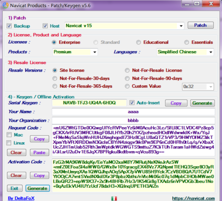The height and width of the screenshot is (201, 222).
Task: Copy the serial keygen value
Action: [176, 103]
